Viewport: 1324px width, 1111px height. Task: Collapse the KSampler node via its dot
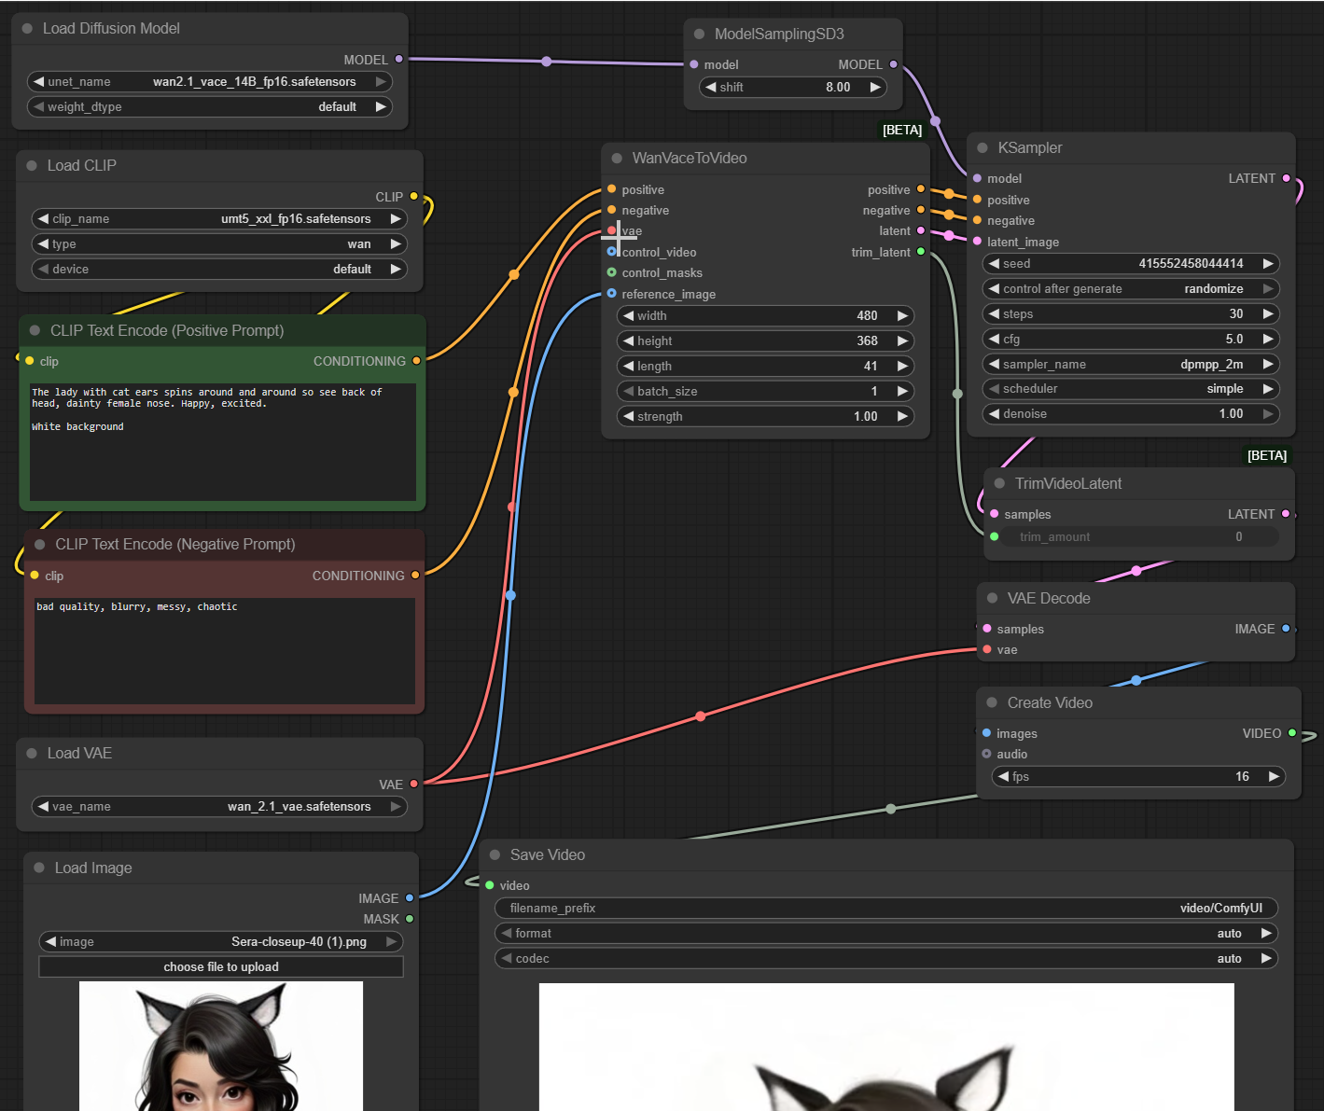(x=983, y=148)
